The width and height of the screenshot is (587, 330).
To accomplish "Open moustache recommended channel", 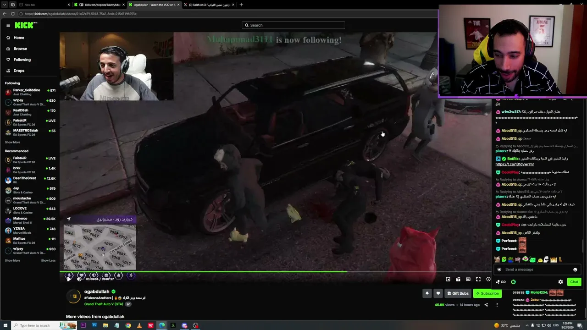I will [30, 200].
